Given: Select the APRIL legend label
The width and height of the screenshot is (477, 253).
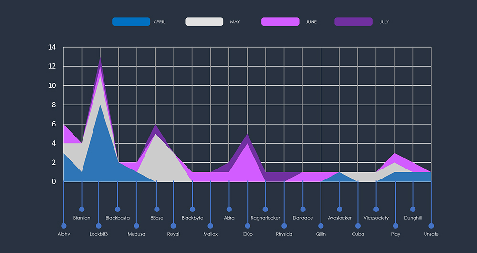Looking at the screenshot, I should click(159, 22).
